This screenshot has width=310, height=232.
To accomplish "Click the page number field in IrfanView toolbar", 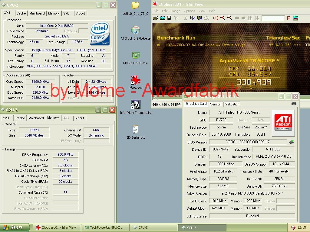I will (273, 18).
